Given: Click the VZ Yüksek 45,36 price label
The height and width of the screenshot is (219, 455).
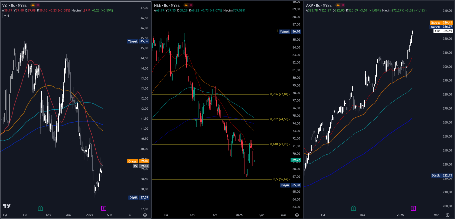Looking at the screenshot, I should pyautogui.click(x=138, y=41).
